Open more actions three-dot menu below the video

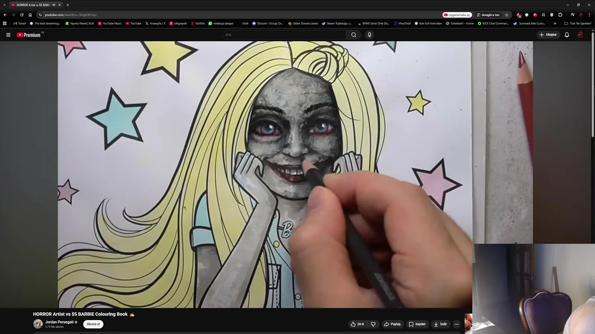pyautogui.click(x=456, y=324)
